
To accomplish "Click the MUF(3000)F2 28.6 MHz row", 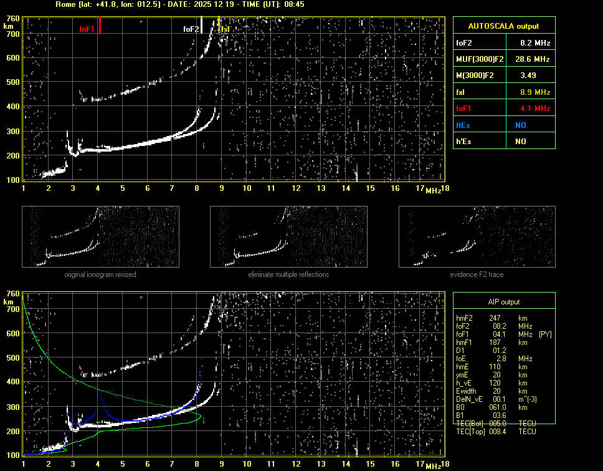I will pyautogui.click(x=503, y=59).
